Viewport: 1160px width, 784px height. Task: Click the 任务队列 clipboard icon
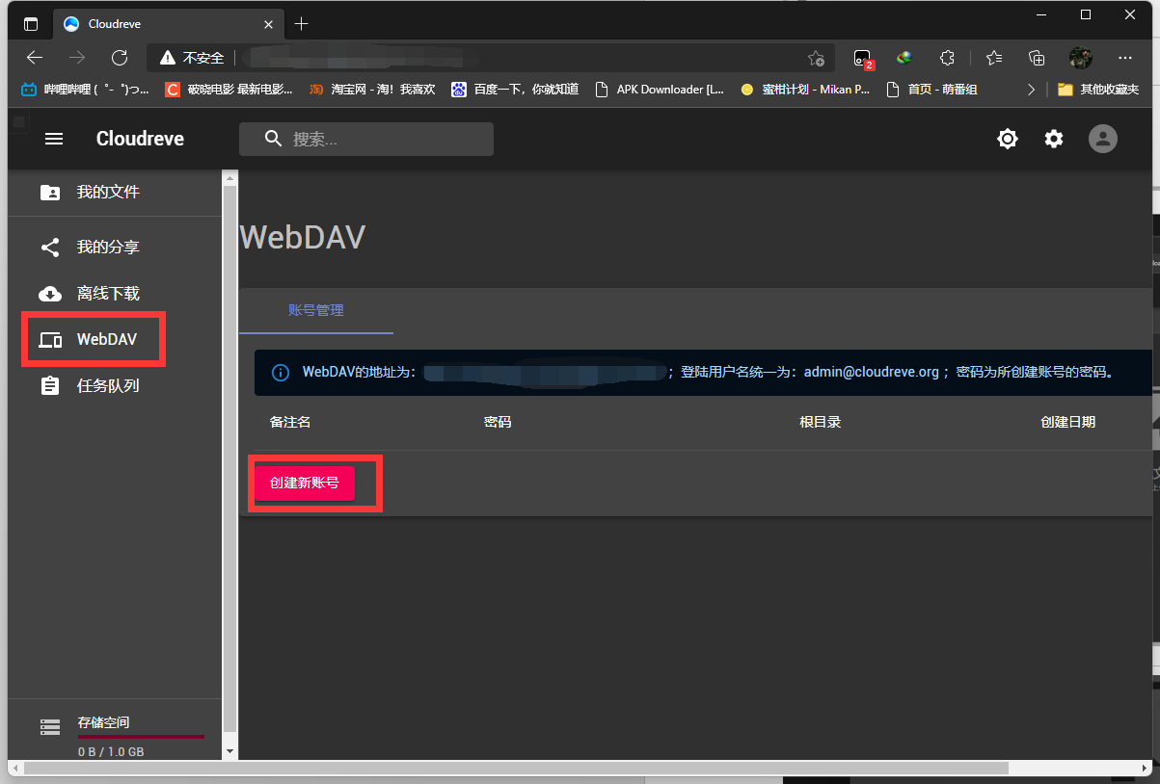coord(49,386)
